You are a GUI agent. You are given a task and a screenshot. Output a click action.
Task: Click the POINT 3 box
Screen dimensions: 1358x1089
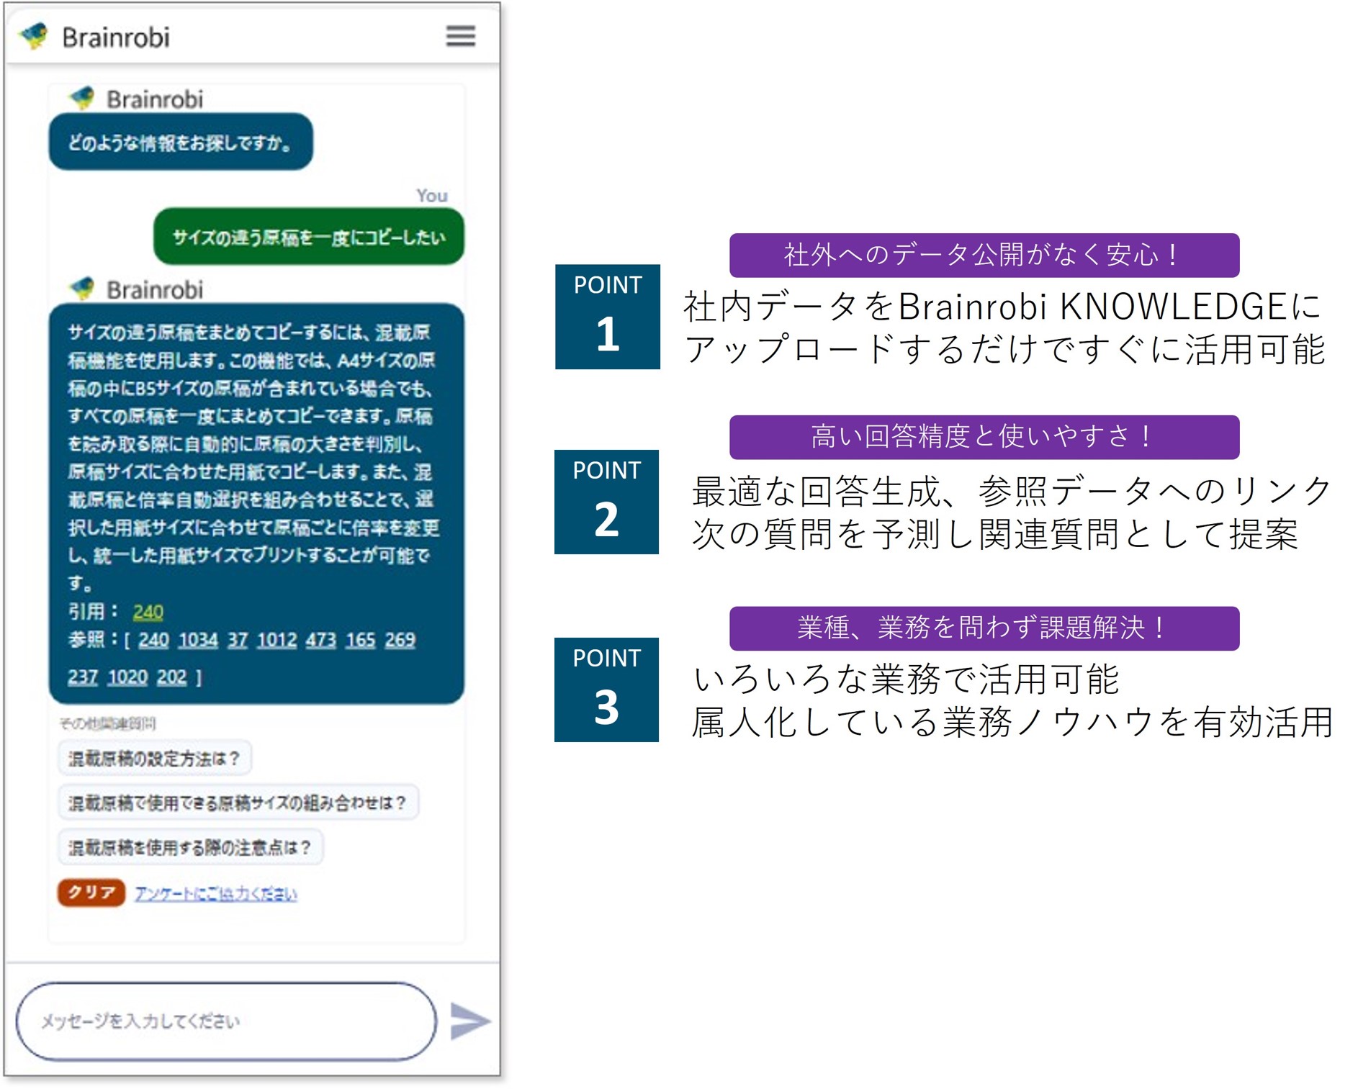[606, 690]
